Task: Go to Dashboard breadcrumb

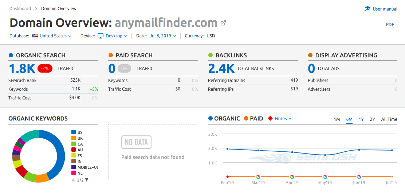Action: point(20,8)
